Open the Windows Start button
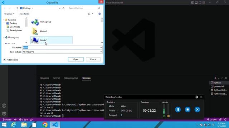 pos(4,125)
